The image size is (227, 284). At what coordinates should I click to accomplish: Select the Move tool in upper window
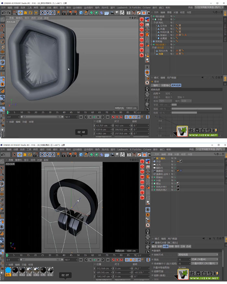20,13
